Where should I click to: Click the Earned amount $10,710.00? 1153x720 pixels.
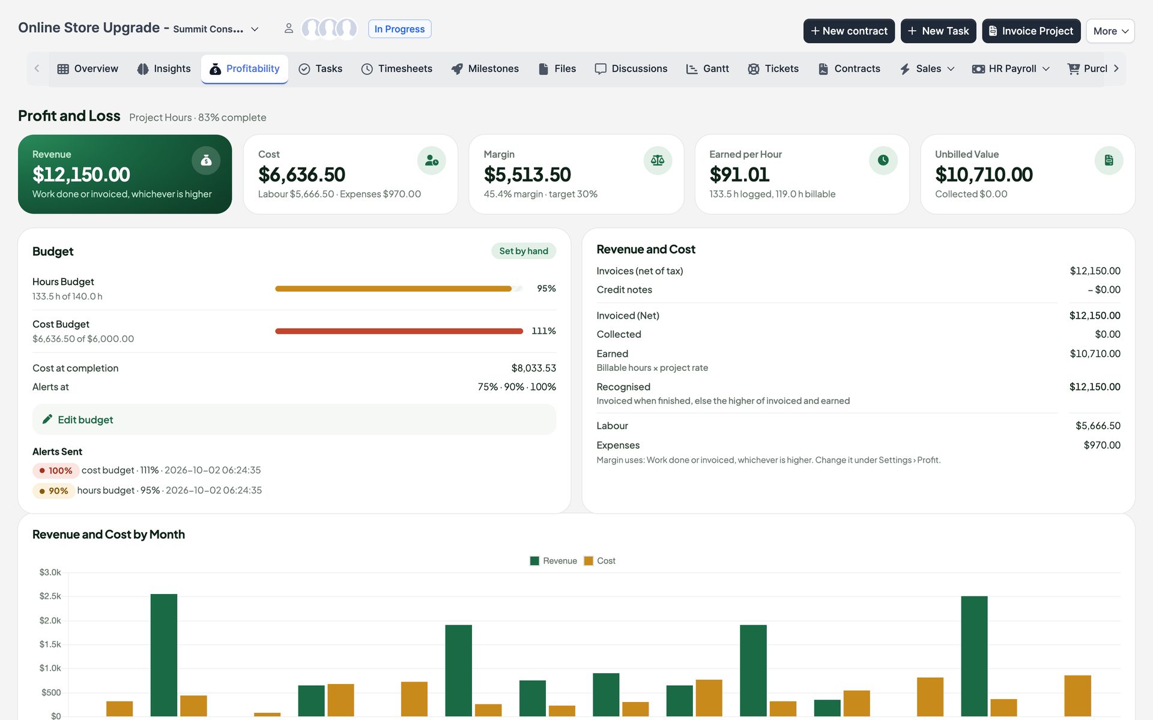(x=1095, y=354)
